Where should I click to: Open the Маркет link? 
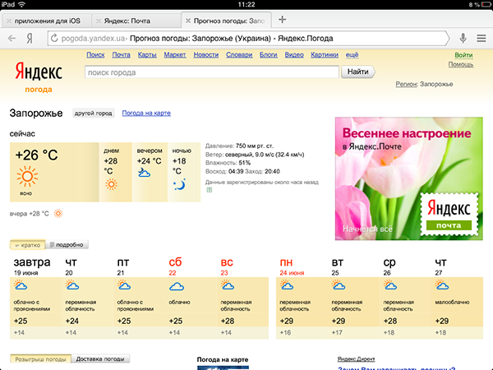[x=175, y=55]
